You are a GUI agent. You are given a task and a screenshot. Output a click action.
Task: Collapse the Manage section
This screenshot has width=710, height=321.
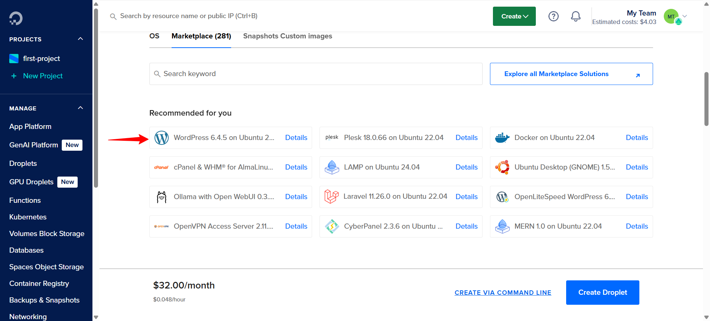click(80, 108)
